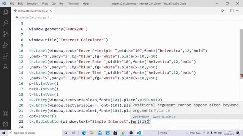243x136 pixels.
Task: Open the Manage gear settings icon
Action: [x=5, y=124]
